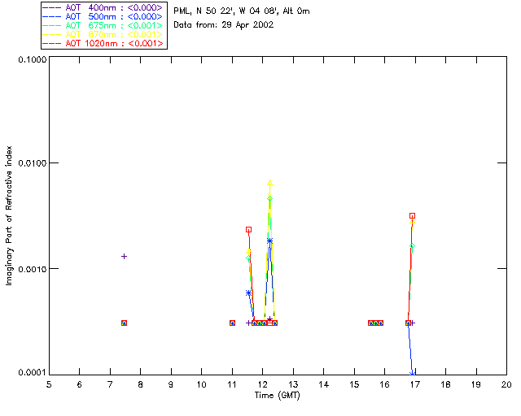Click the 0.0010 y-axis tick label
Screen dimensions: 521x416
click(x=33, y=269)
